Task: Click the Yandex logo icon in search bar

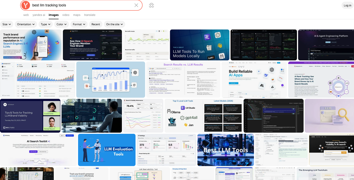Action: click(x=26, y=5)
